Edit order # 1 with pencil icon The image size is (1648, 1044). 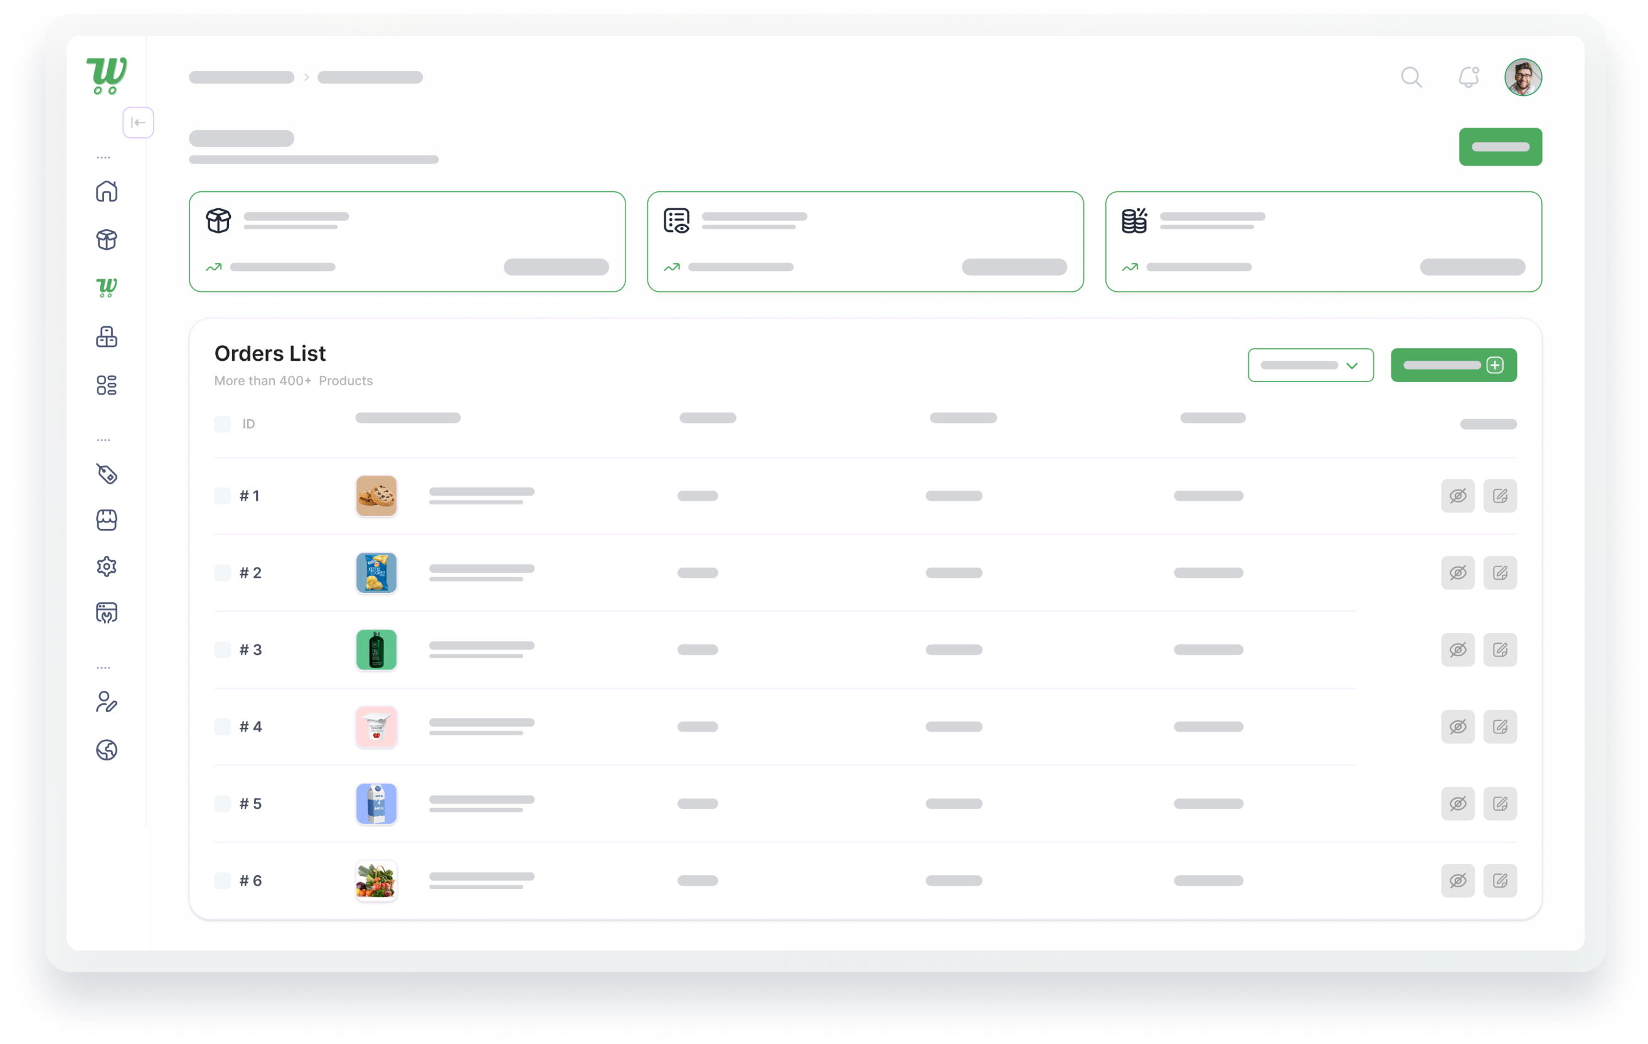pyautogui.click(x=1500, y=496)
